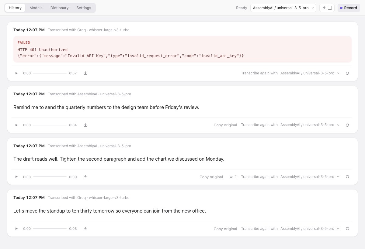Image resolution: width=365 pixels, height=249 pixels.
Task: Click retranscribe refresh icon for draft reads well entry
Action: tap(347, 177)
